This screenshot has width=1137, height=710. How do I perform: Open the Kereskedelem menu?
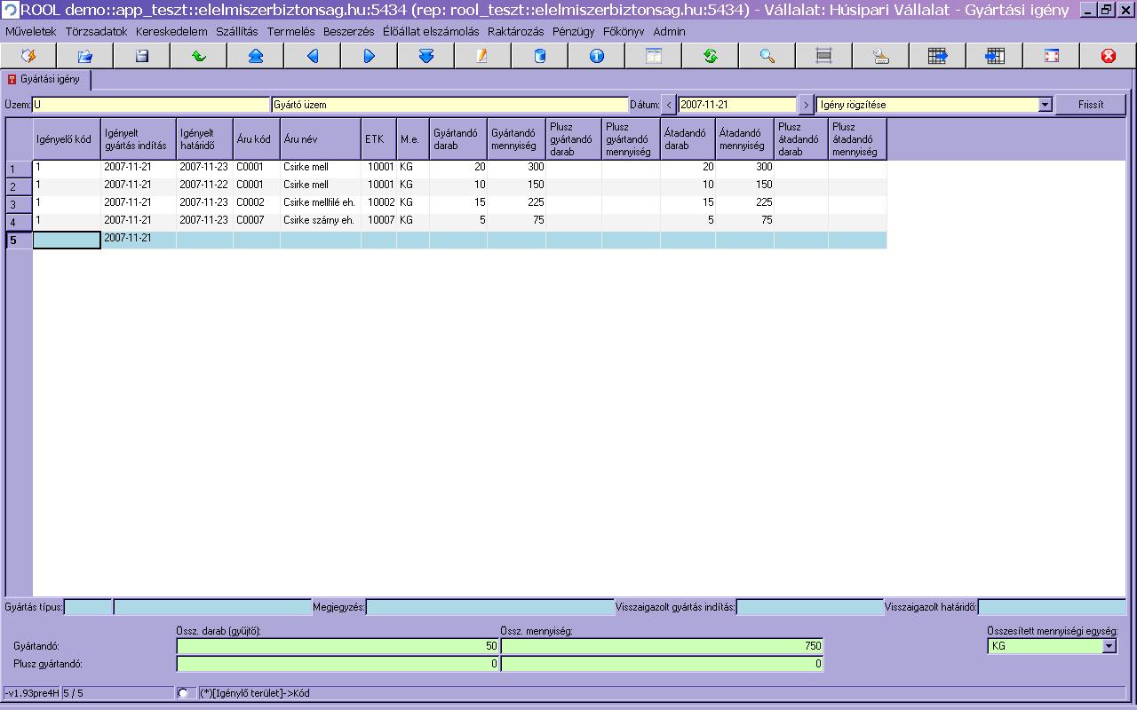coord(171,31)
